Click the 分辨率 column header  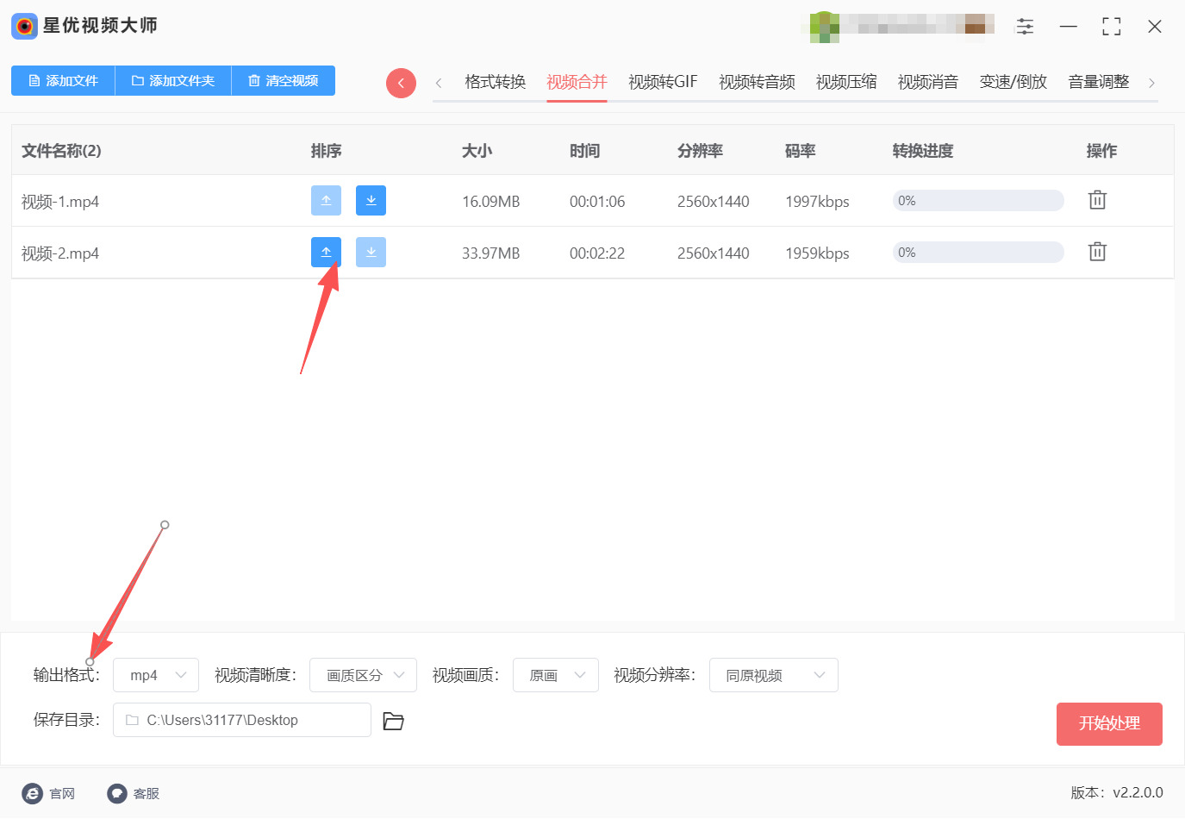point(701,151)
